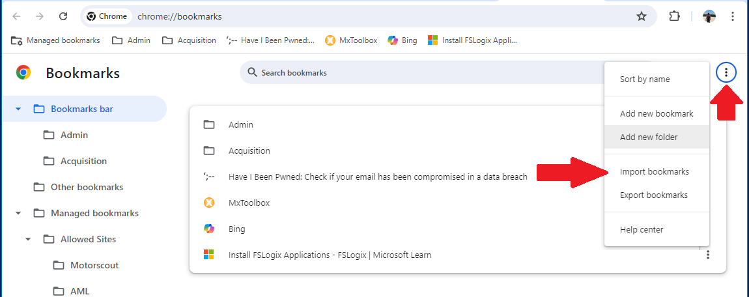Collapse the Allowed Sites folder arrow
The height and width of the screenshot is (297, 749).
[28, 239]
